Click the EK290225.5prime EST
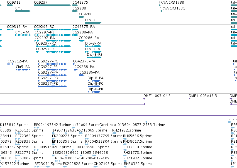This screenshot has height=168, width=237. click(54, 139)
